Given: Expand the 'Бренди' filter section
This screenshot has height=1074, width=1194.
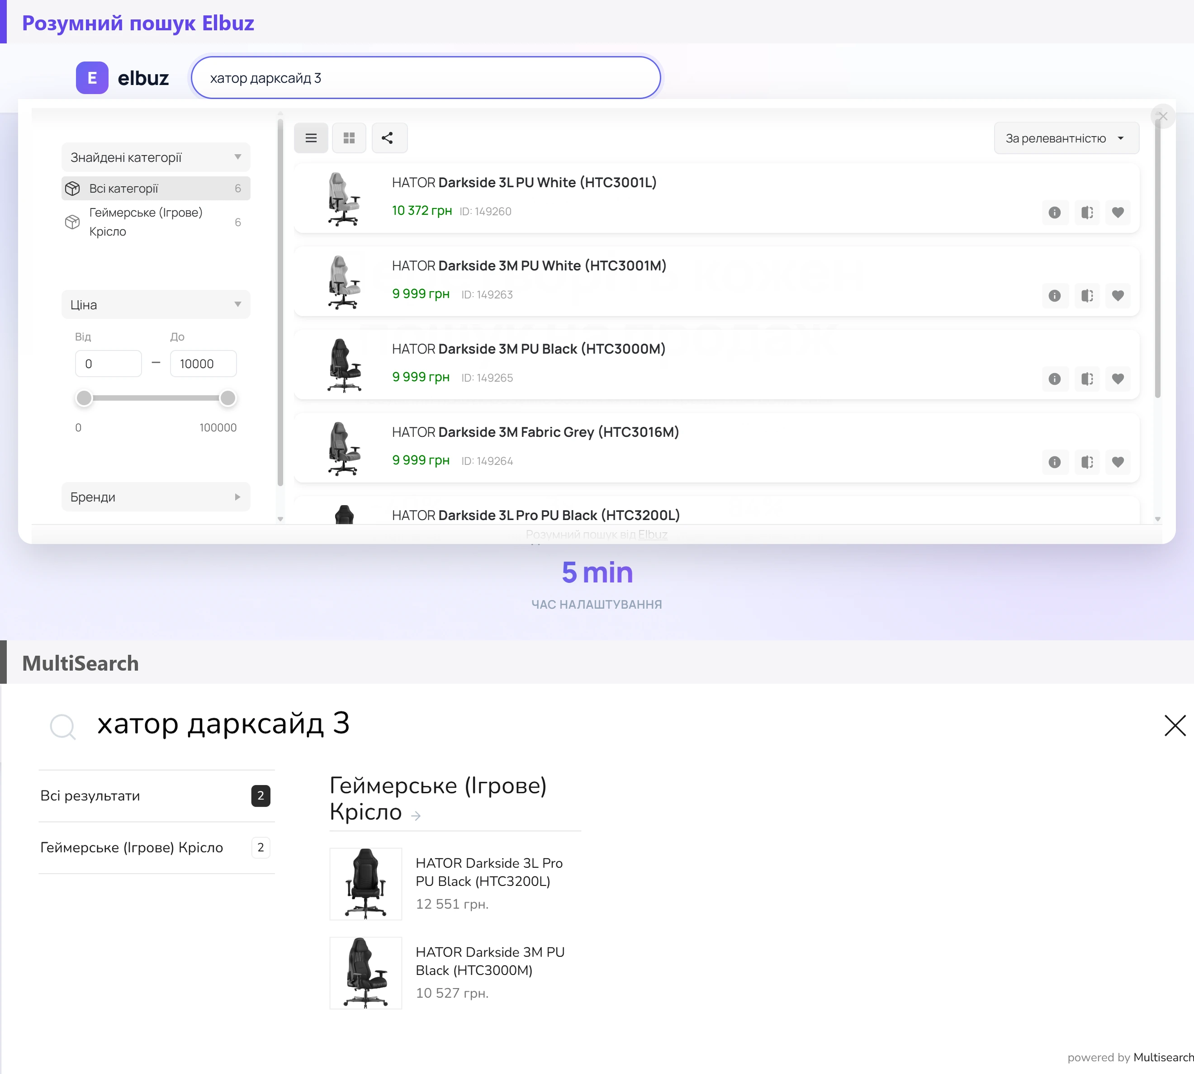Looking at the screenshot, I should (x=156, y=497).
